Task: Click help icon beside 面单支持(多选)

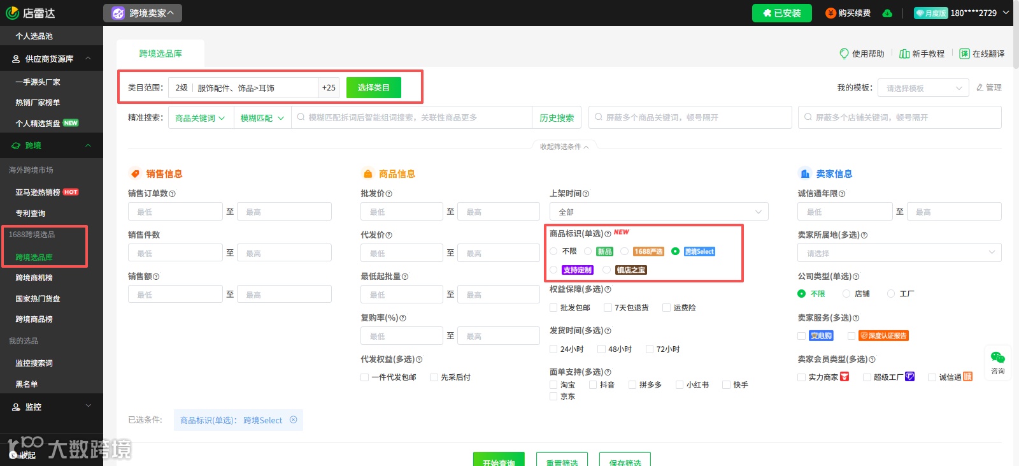Action: coord(608,372)
